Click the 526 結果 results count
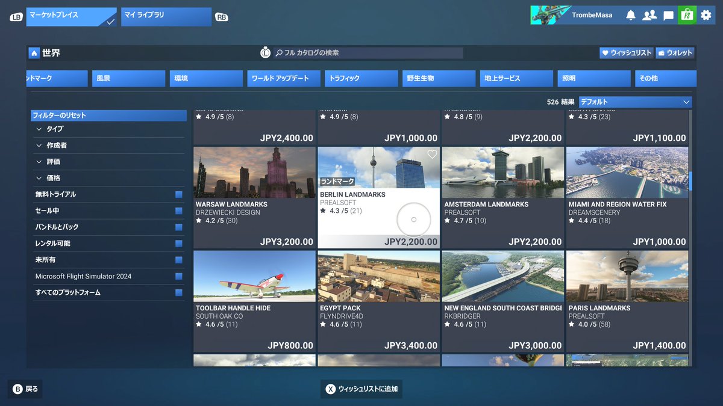 [x=560, y=102]
